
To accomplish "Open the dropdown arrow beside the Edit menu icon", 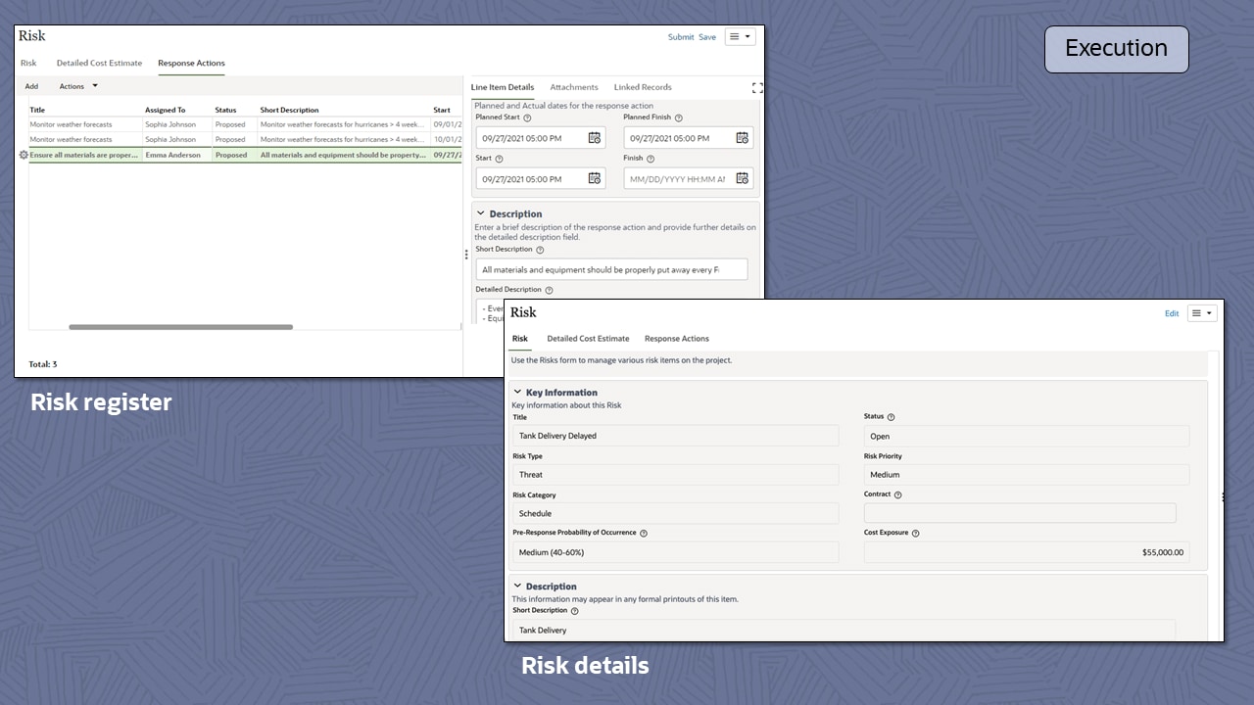I will (1210, 313).
